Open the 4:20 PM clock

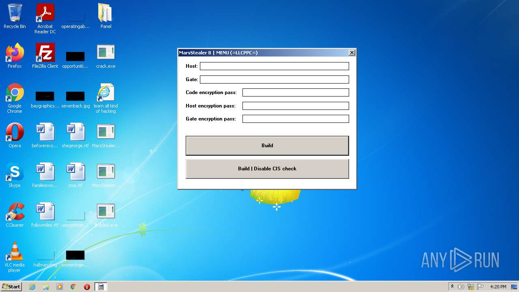[498, 287]
